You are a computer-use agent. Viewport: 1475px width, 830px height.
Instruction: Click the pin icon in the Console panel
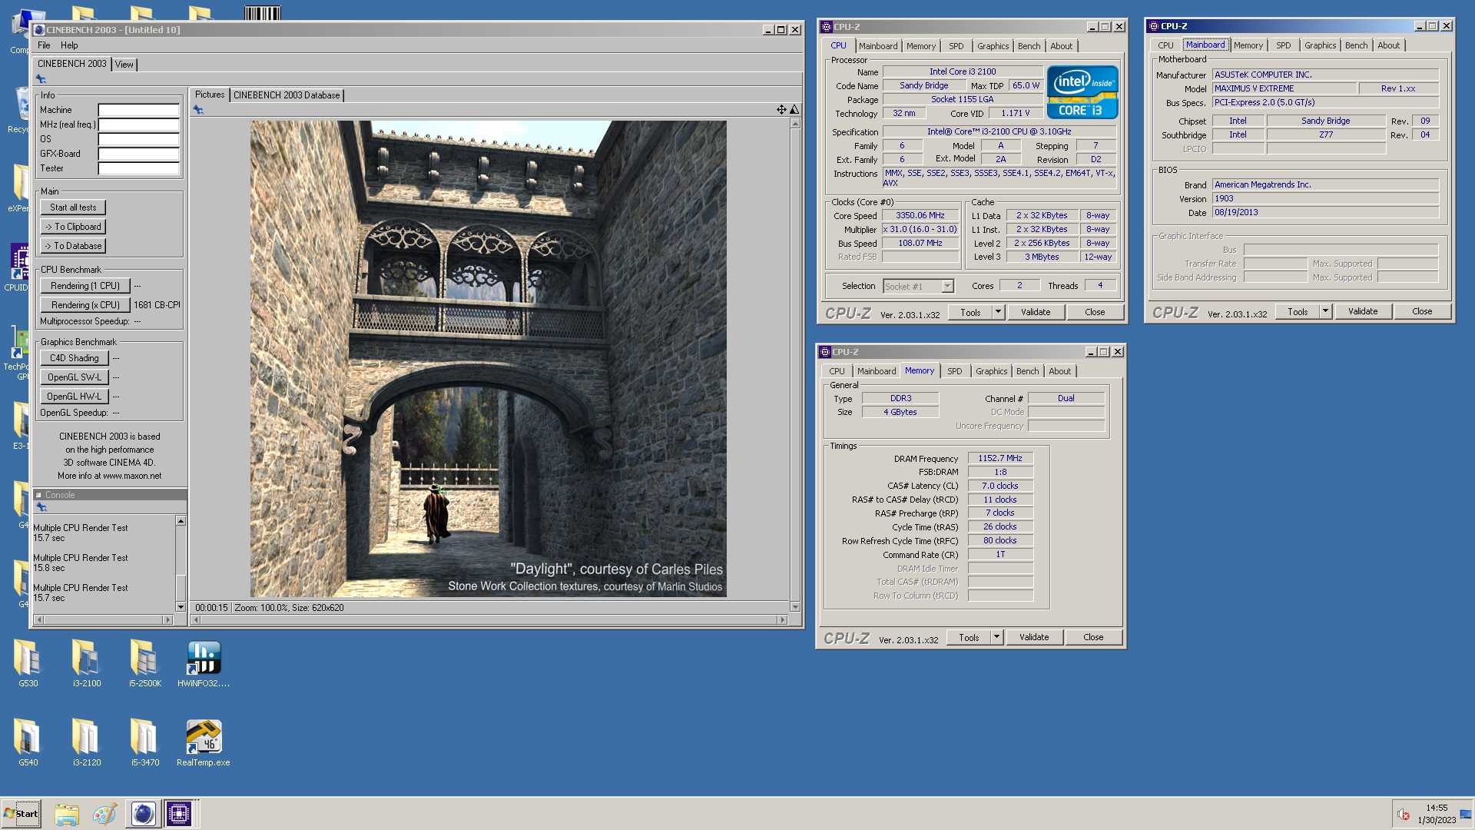(x=41, y=507)
